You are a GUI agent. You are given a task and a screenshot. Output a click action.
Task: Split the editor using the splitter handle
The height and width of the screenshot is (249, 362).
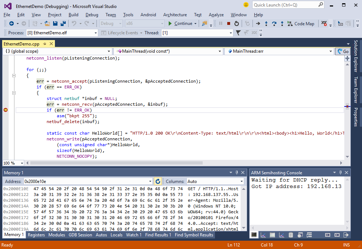click(x=347, y=58)
